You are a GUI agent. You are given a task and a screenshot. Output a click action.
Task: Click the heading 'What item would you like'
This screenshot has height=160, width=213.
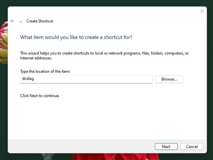pyautogui.click(x=76, y=37)
